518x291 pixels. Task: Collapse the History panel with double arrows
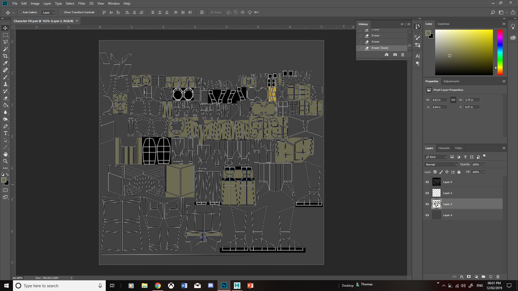coord(402,24)
